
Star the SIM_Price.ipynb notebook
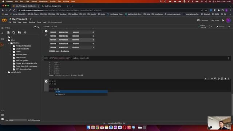[31, 19]
